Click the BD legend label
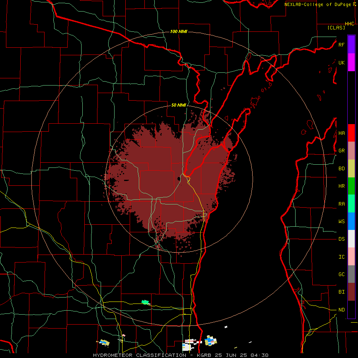 coord(341,169)
